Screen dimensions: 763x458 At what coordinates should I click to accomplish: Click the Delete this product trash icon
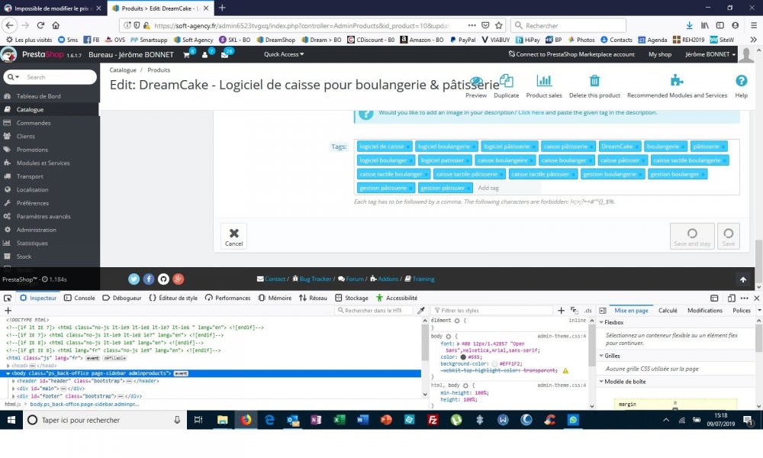coord(594,81)
